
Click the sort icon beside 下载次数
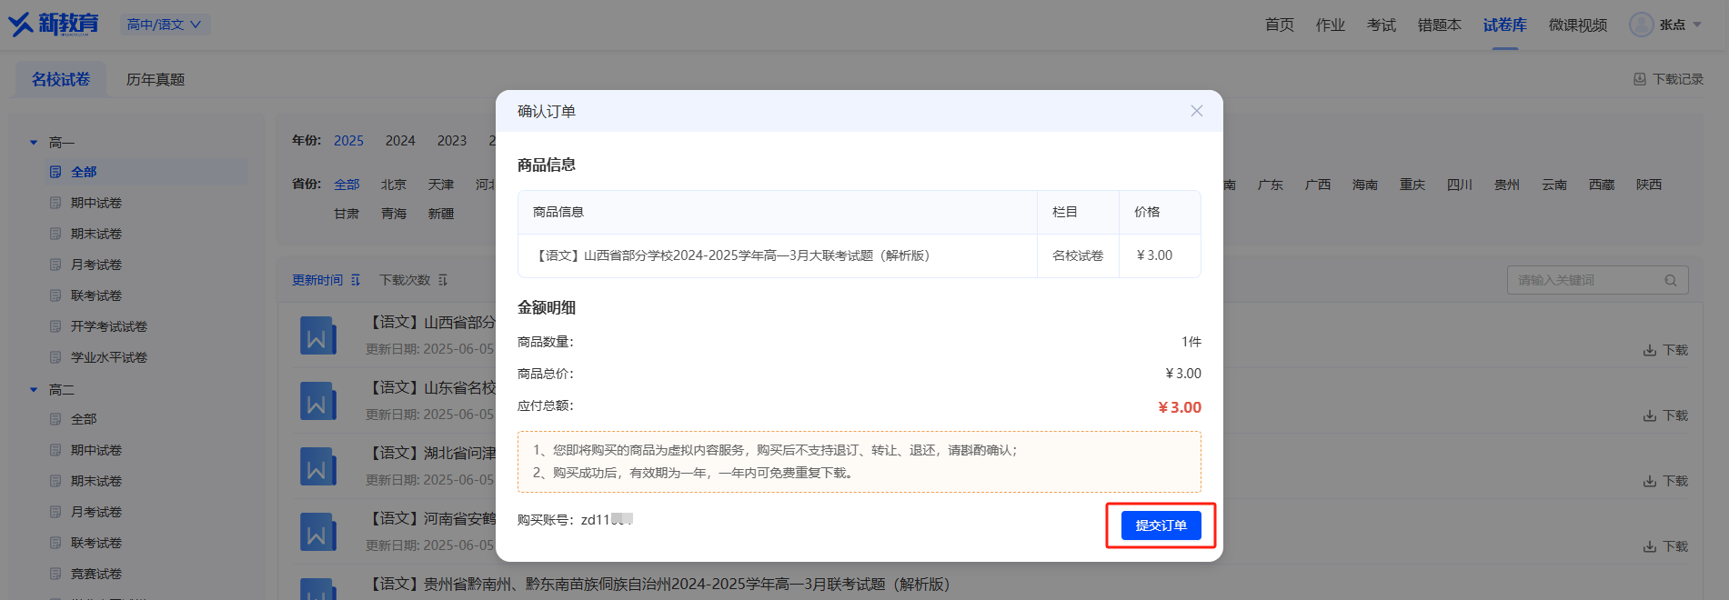click(x=443, y=280)
